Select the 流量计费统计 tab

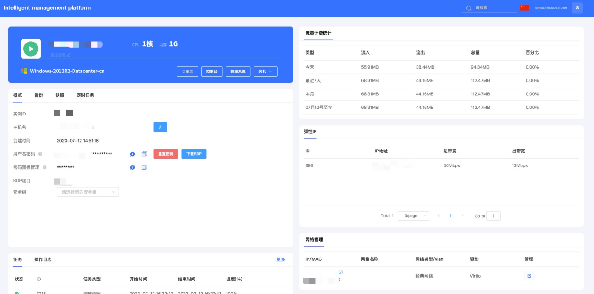[318, 33]
